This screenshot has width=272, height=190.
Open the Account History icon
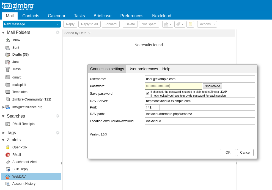coord(8,184)
